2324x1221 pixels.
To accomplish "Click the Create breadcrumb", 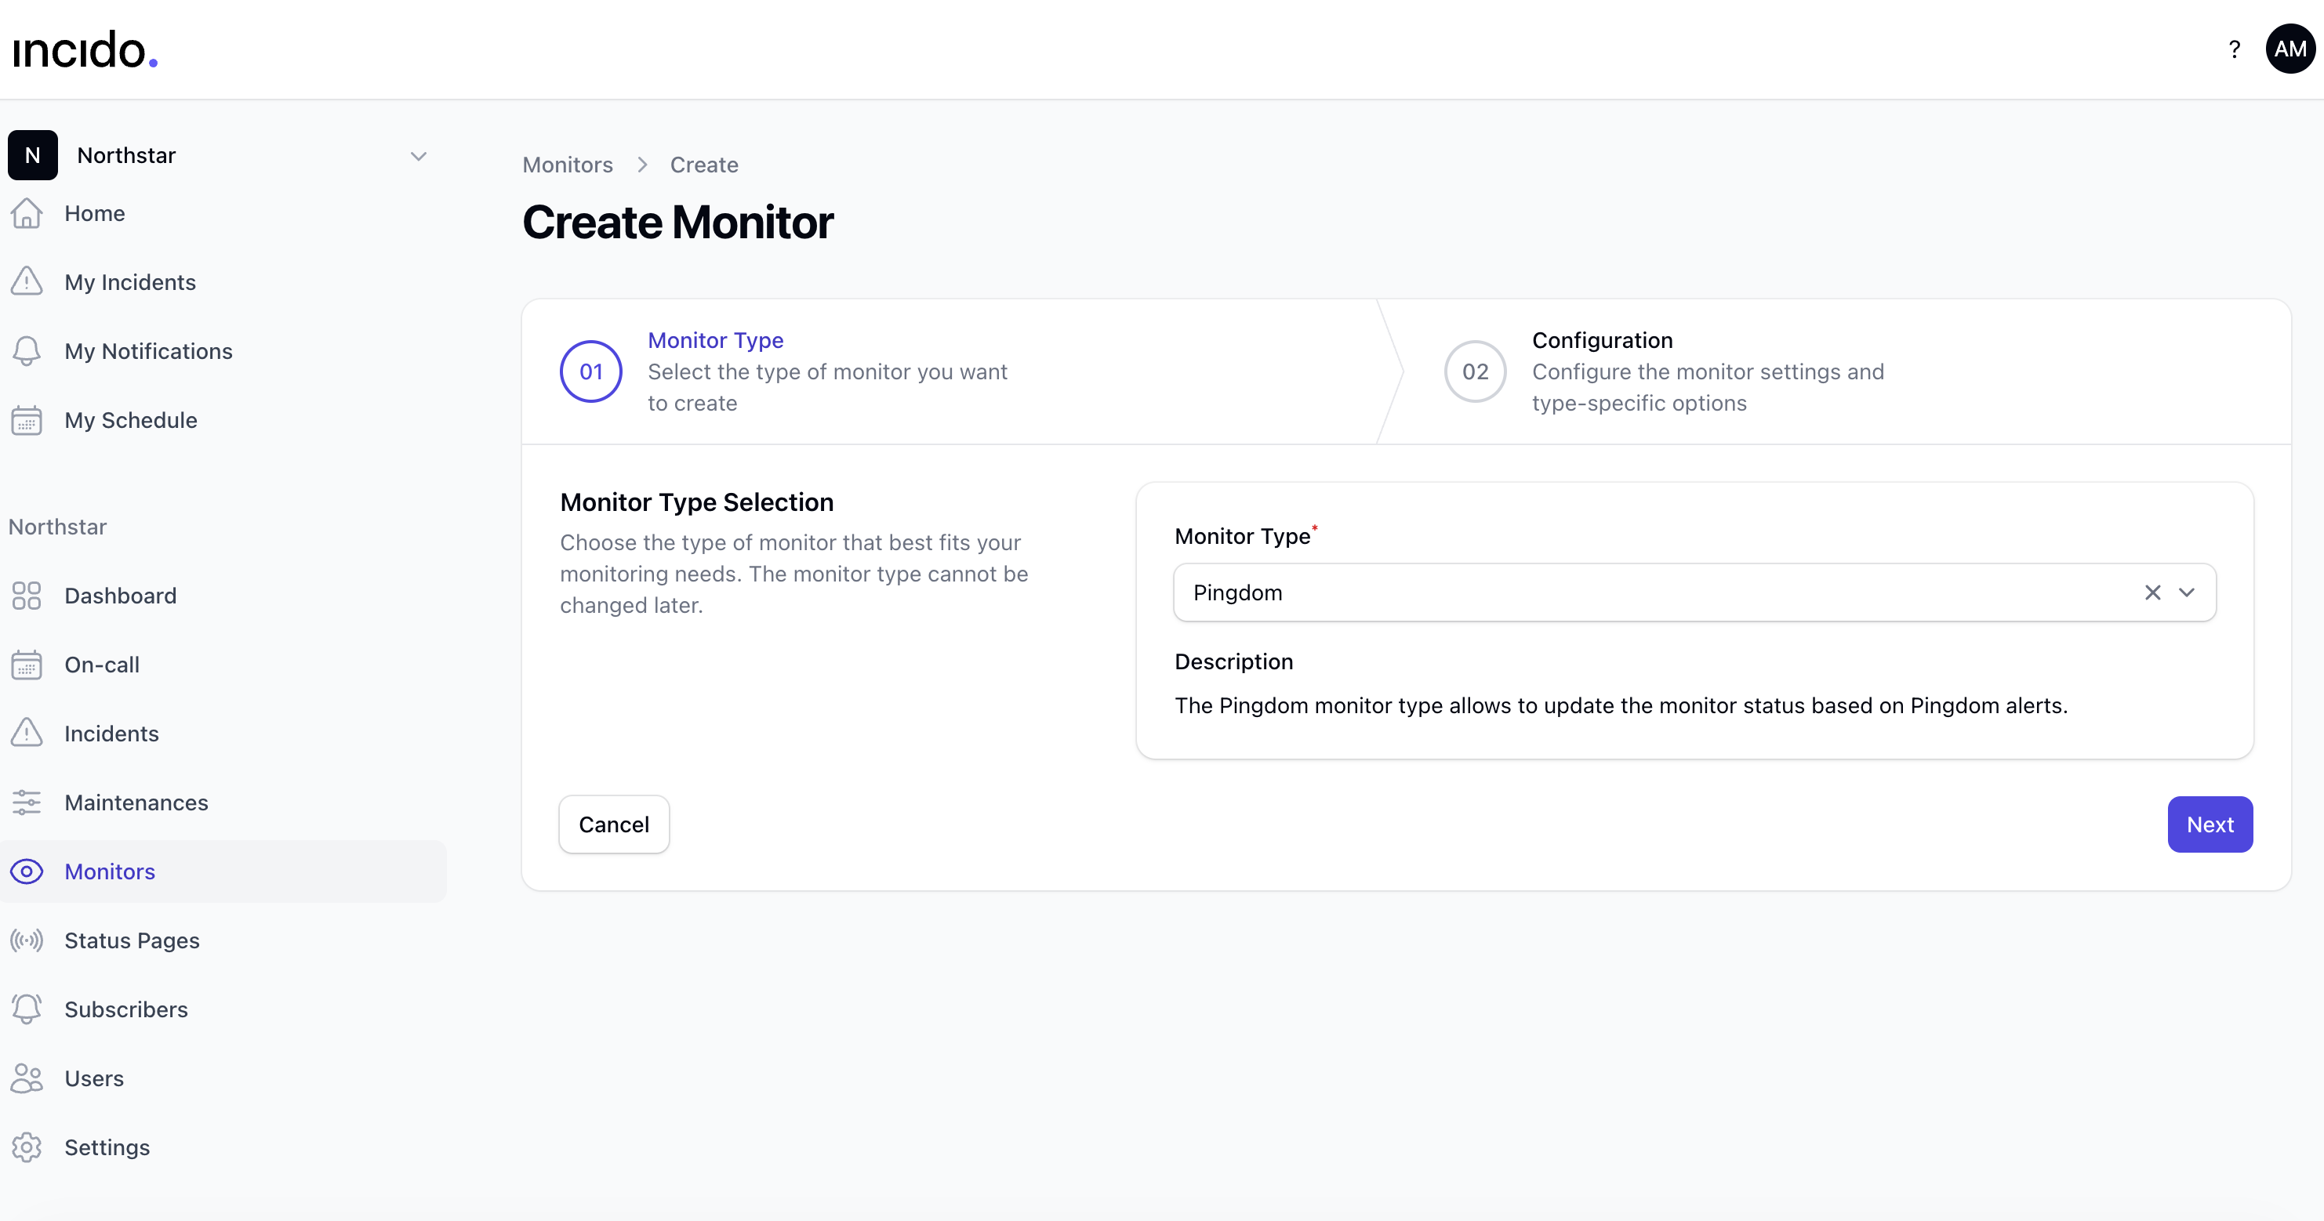I will pos(703,165).
